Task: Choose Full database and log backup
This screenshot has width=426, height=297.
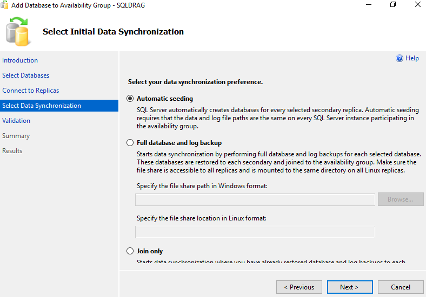Action: (130, 143)
